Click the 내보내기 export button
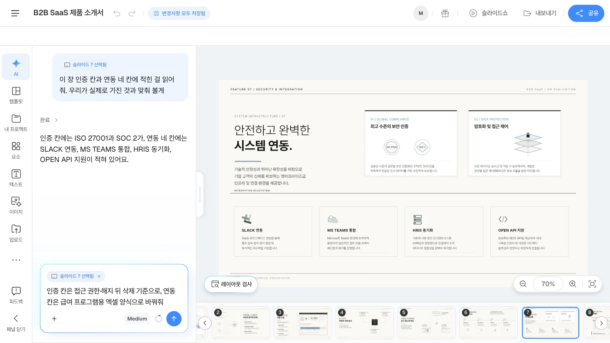 point(540,13)
